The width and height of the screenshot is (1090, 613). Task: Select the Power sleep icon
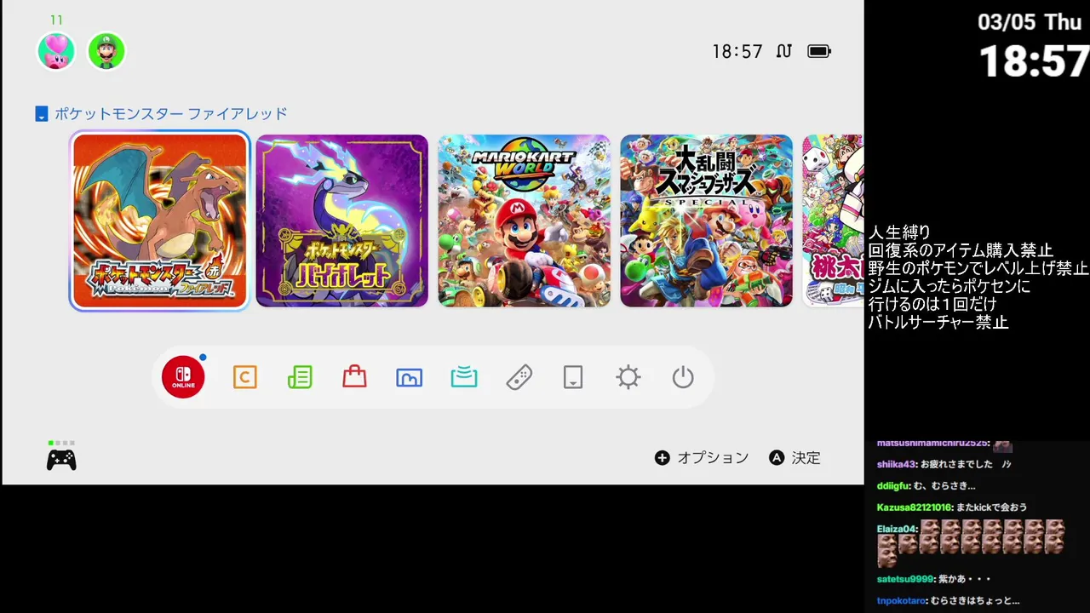click(x=683, y=377)
